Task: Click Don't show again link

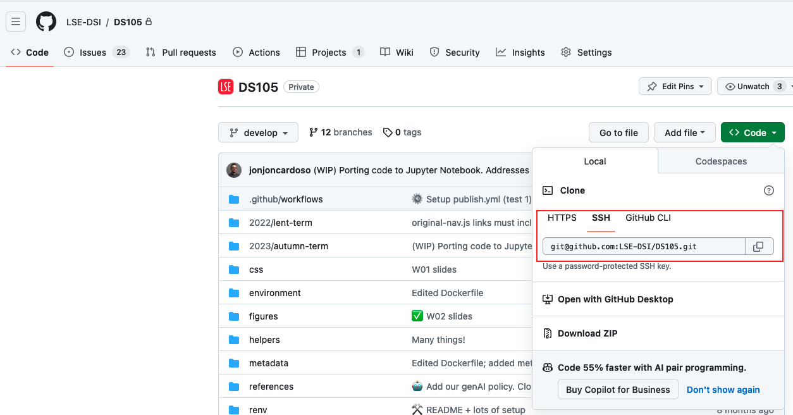Action: pos(723,390)
